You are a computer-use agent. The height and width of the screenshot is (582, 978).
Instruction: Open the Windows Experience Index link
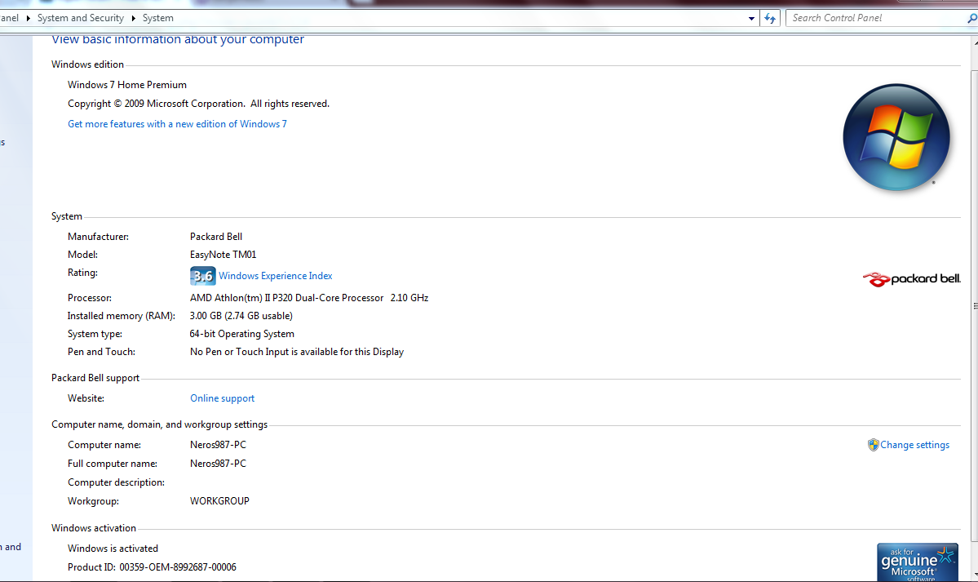pos(275,276)
